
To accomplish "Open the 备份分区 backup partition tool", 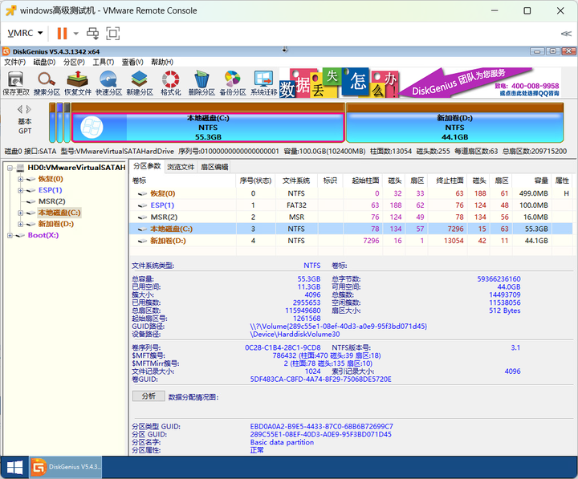I will coord(233,83).
